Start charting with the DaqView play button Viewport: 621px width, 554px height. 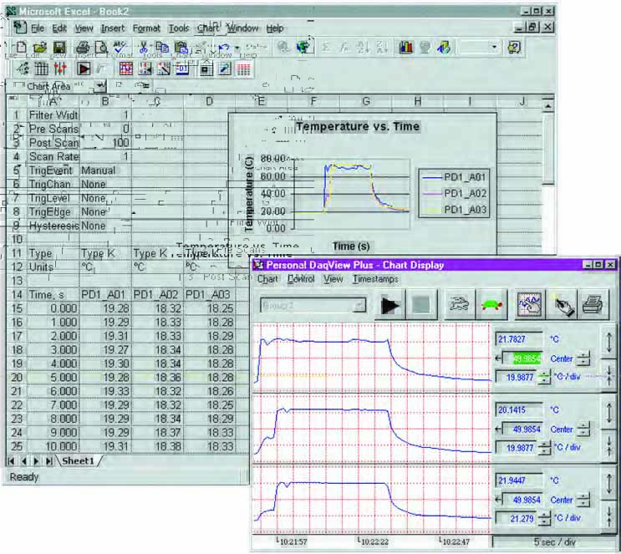point(390,305)
